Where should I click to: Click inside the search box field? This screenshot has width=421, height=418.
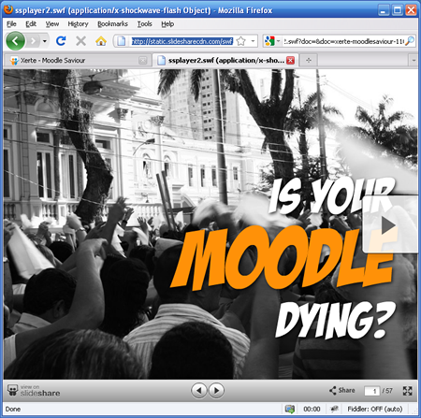pyautogui.click(x=343, y=41)
